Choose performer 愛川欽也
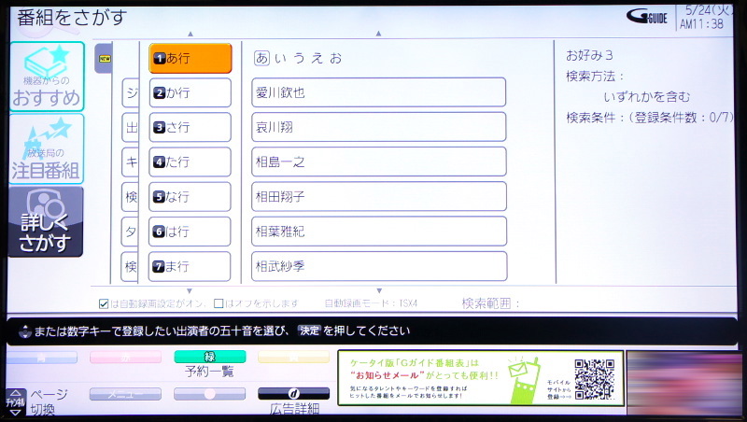Screen dimensions: 747x422 [379, 92]
